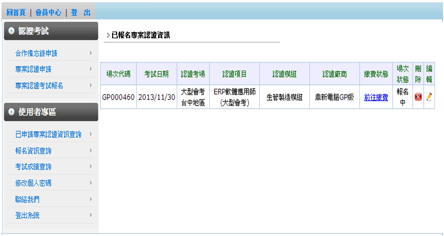
Task: Select session code cell GP000460
Action: click(x=118, y=97)
